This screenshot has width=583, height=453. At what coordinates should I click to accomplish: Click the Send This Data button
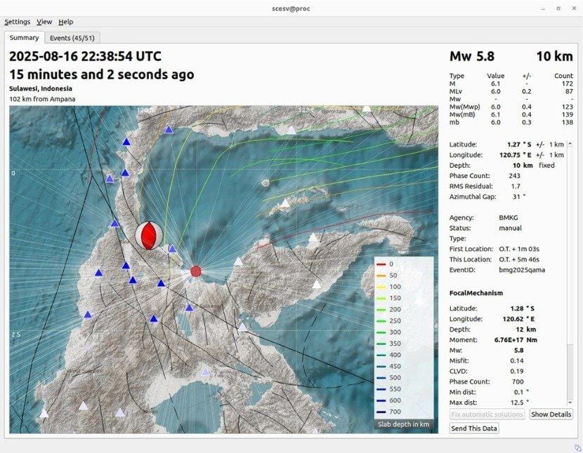coord(474,428)
